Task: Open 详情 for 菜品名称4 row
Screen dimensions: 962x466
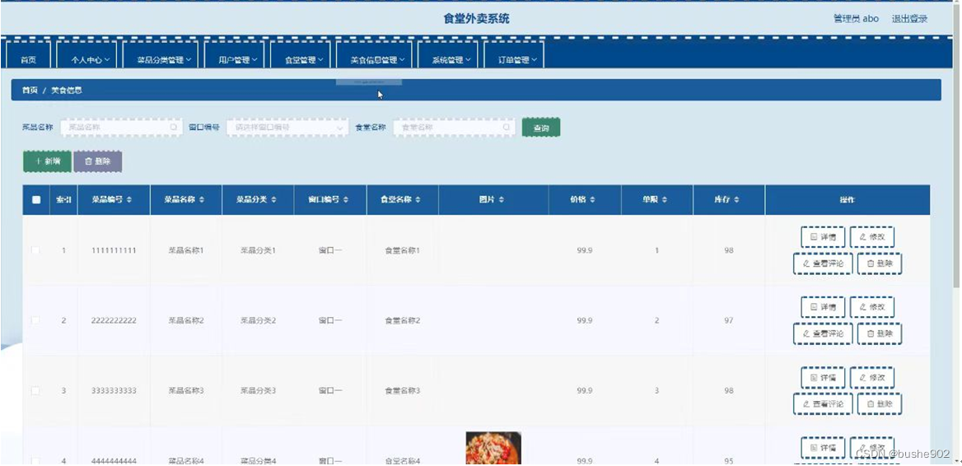Action: coord(823,448)
